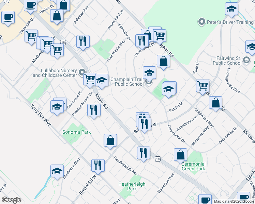Viewport: 255px width, 204px height.
Task: Click the restaurant marker beside the route 18 shield near Heatherleigh Ave
Action: pos(144,153)
